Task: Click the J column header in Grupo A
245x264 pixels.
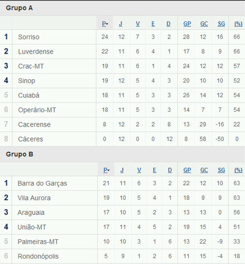Action: coord(121,24)
